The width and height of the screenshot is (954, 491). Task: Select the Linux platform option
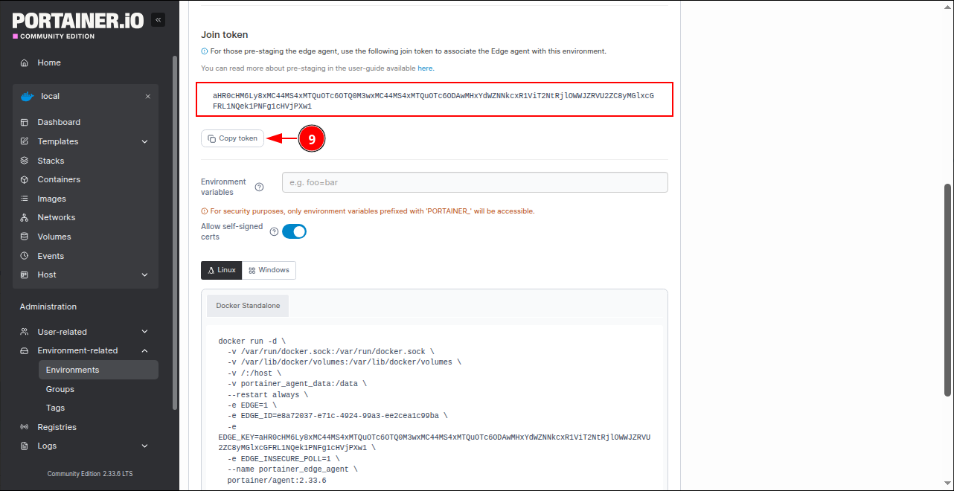pyautogui.click(x=222, y=270)
